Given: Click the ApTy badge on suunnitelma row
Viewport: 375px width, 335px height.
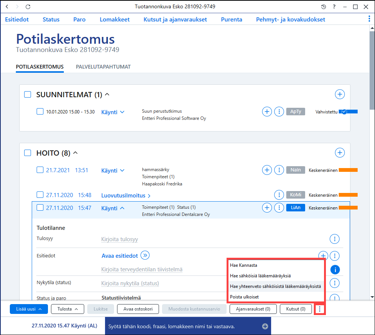Looking at the screenshot, I should (x=296, y=112).
